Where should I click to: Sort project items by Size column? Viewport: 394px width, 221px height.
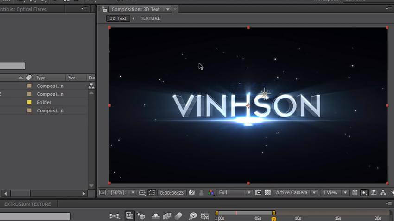tap(71, 78)
